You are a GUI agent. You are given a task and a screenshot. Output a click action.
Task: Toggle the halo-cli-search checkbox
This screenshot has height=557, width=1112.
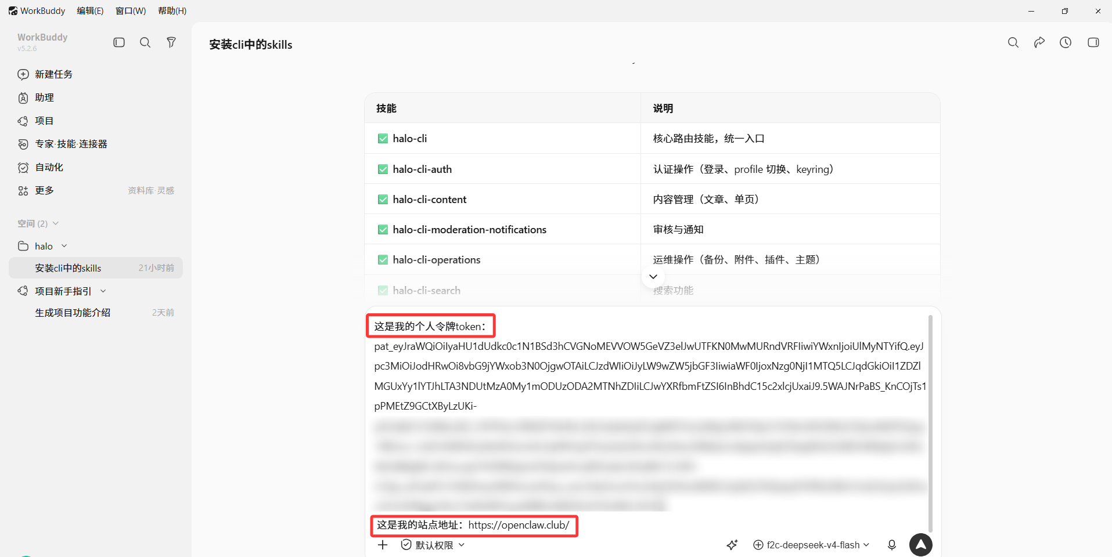[x=383, y=291]
